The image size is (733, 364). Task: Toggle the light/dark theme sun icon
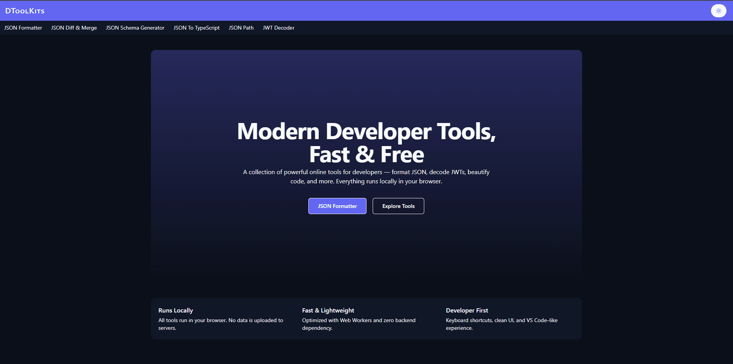pyautogui.click(x=718, y=11)
